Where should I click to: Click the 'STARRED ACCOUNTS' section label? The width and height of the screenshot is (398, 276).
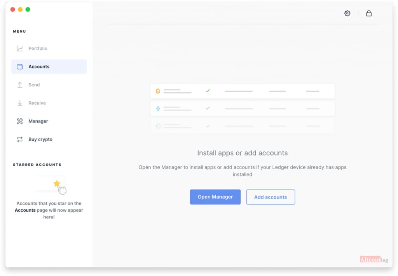[37, 165]
